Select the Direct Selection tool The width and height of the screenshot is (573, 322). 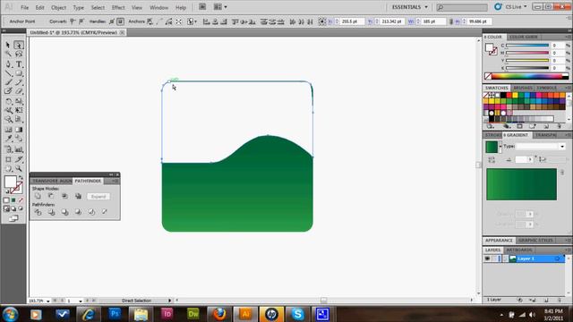[x=19, y=45]
